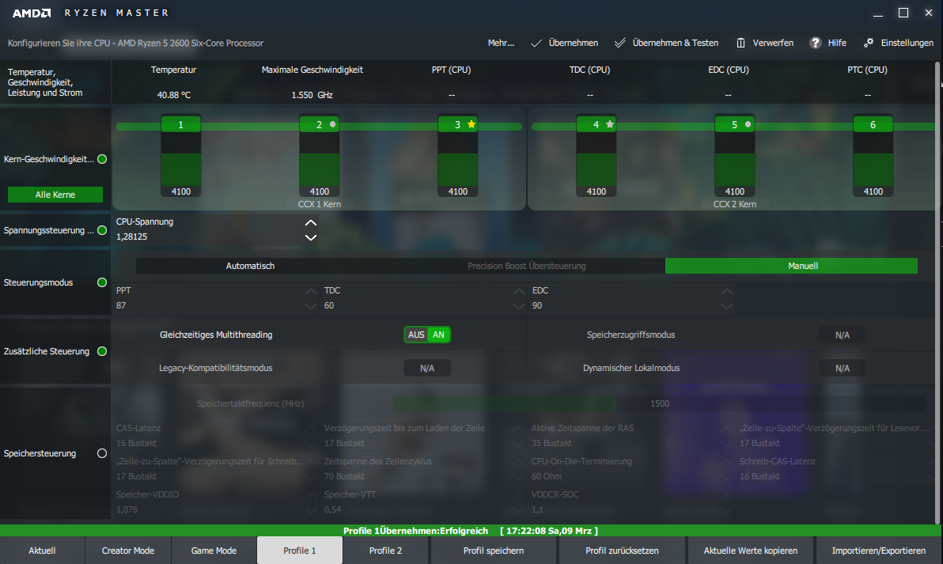Switch Gleichzeitiges Multithreading to AUS
Image resolution: width=943 pixels, height=564 pixels.
point(416,335)
